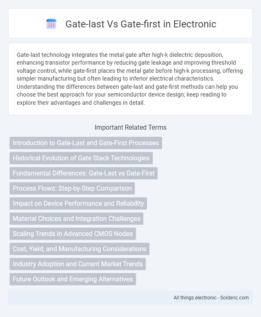Image resolution: width=261 pixels, height=317 pixels.
Task: Open Future Outlook and Emerging Alternatives
Action: (x=73, y=279)
